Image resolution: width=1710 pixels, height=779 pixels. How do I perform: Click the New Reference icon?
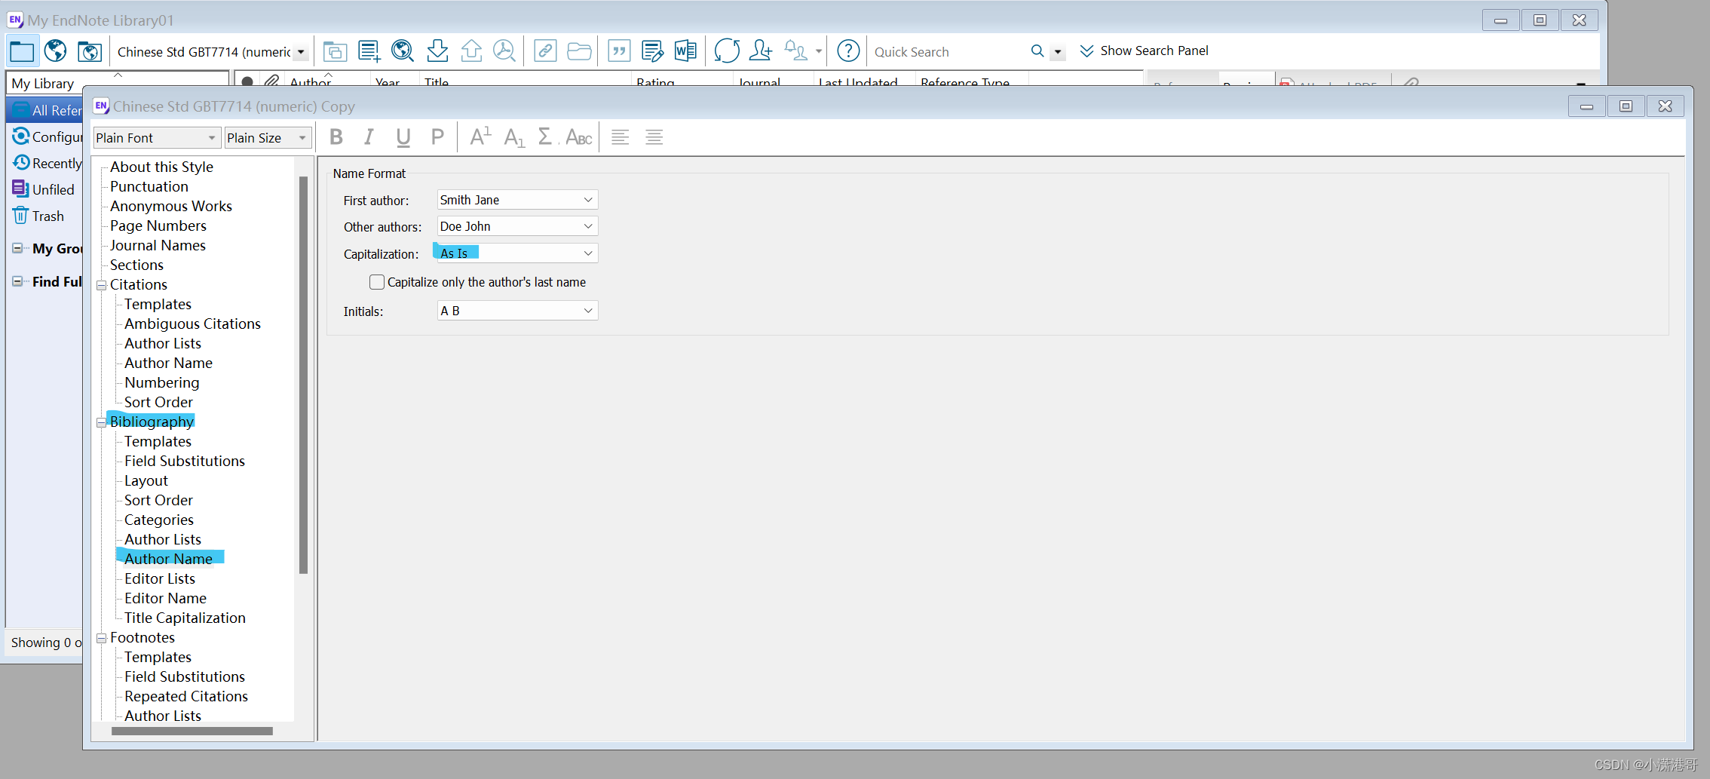tap(369, 51)
